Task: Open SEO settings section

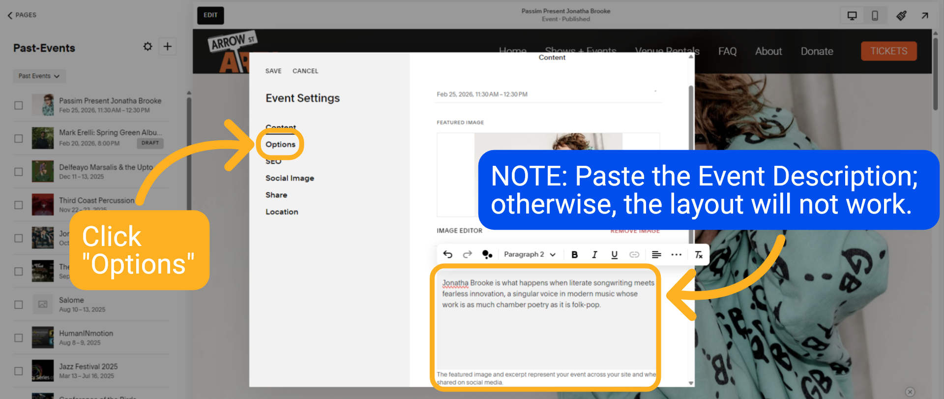Action: coord(273,161)
